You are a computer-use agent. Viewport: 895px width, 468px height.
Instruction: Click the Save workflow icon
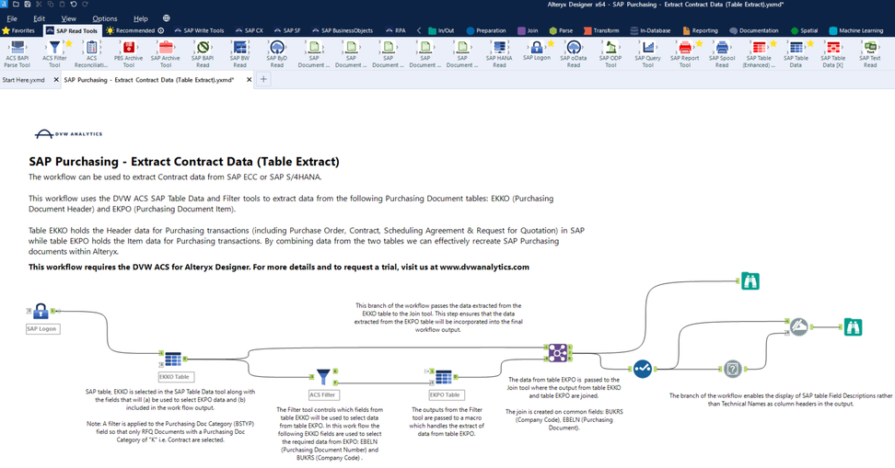(27, 4)
